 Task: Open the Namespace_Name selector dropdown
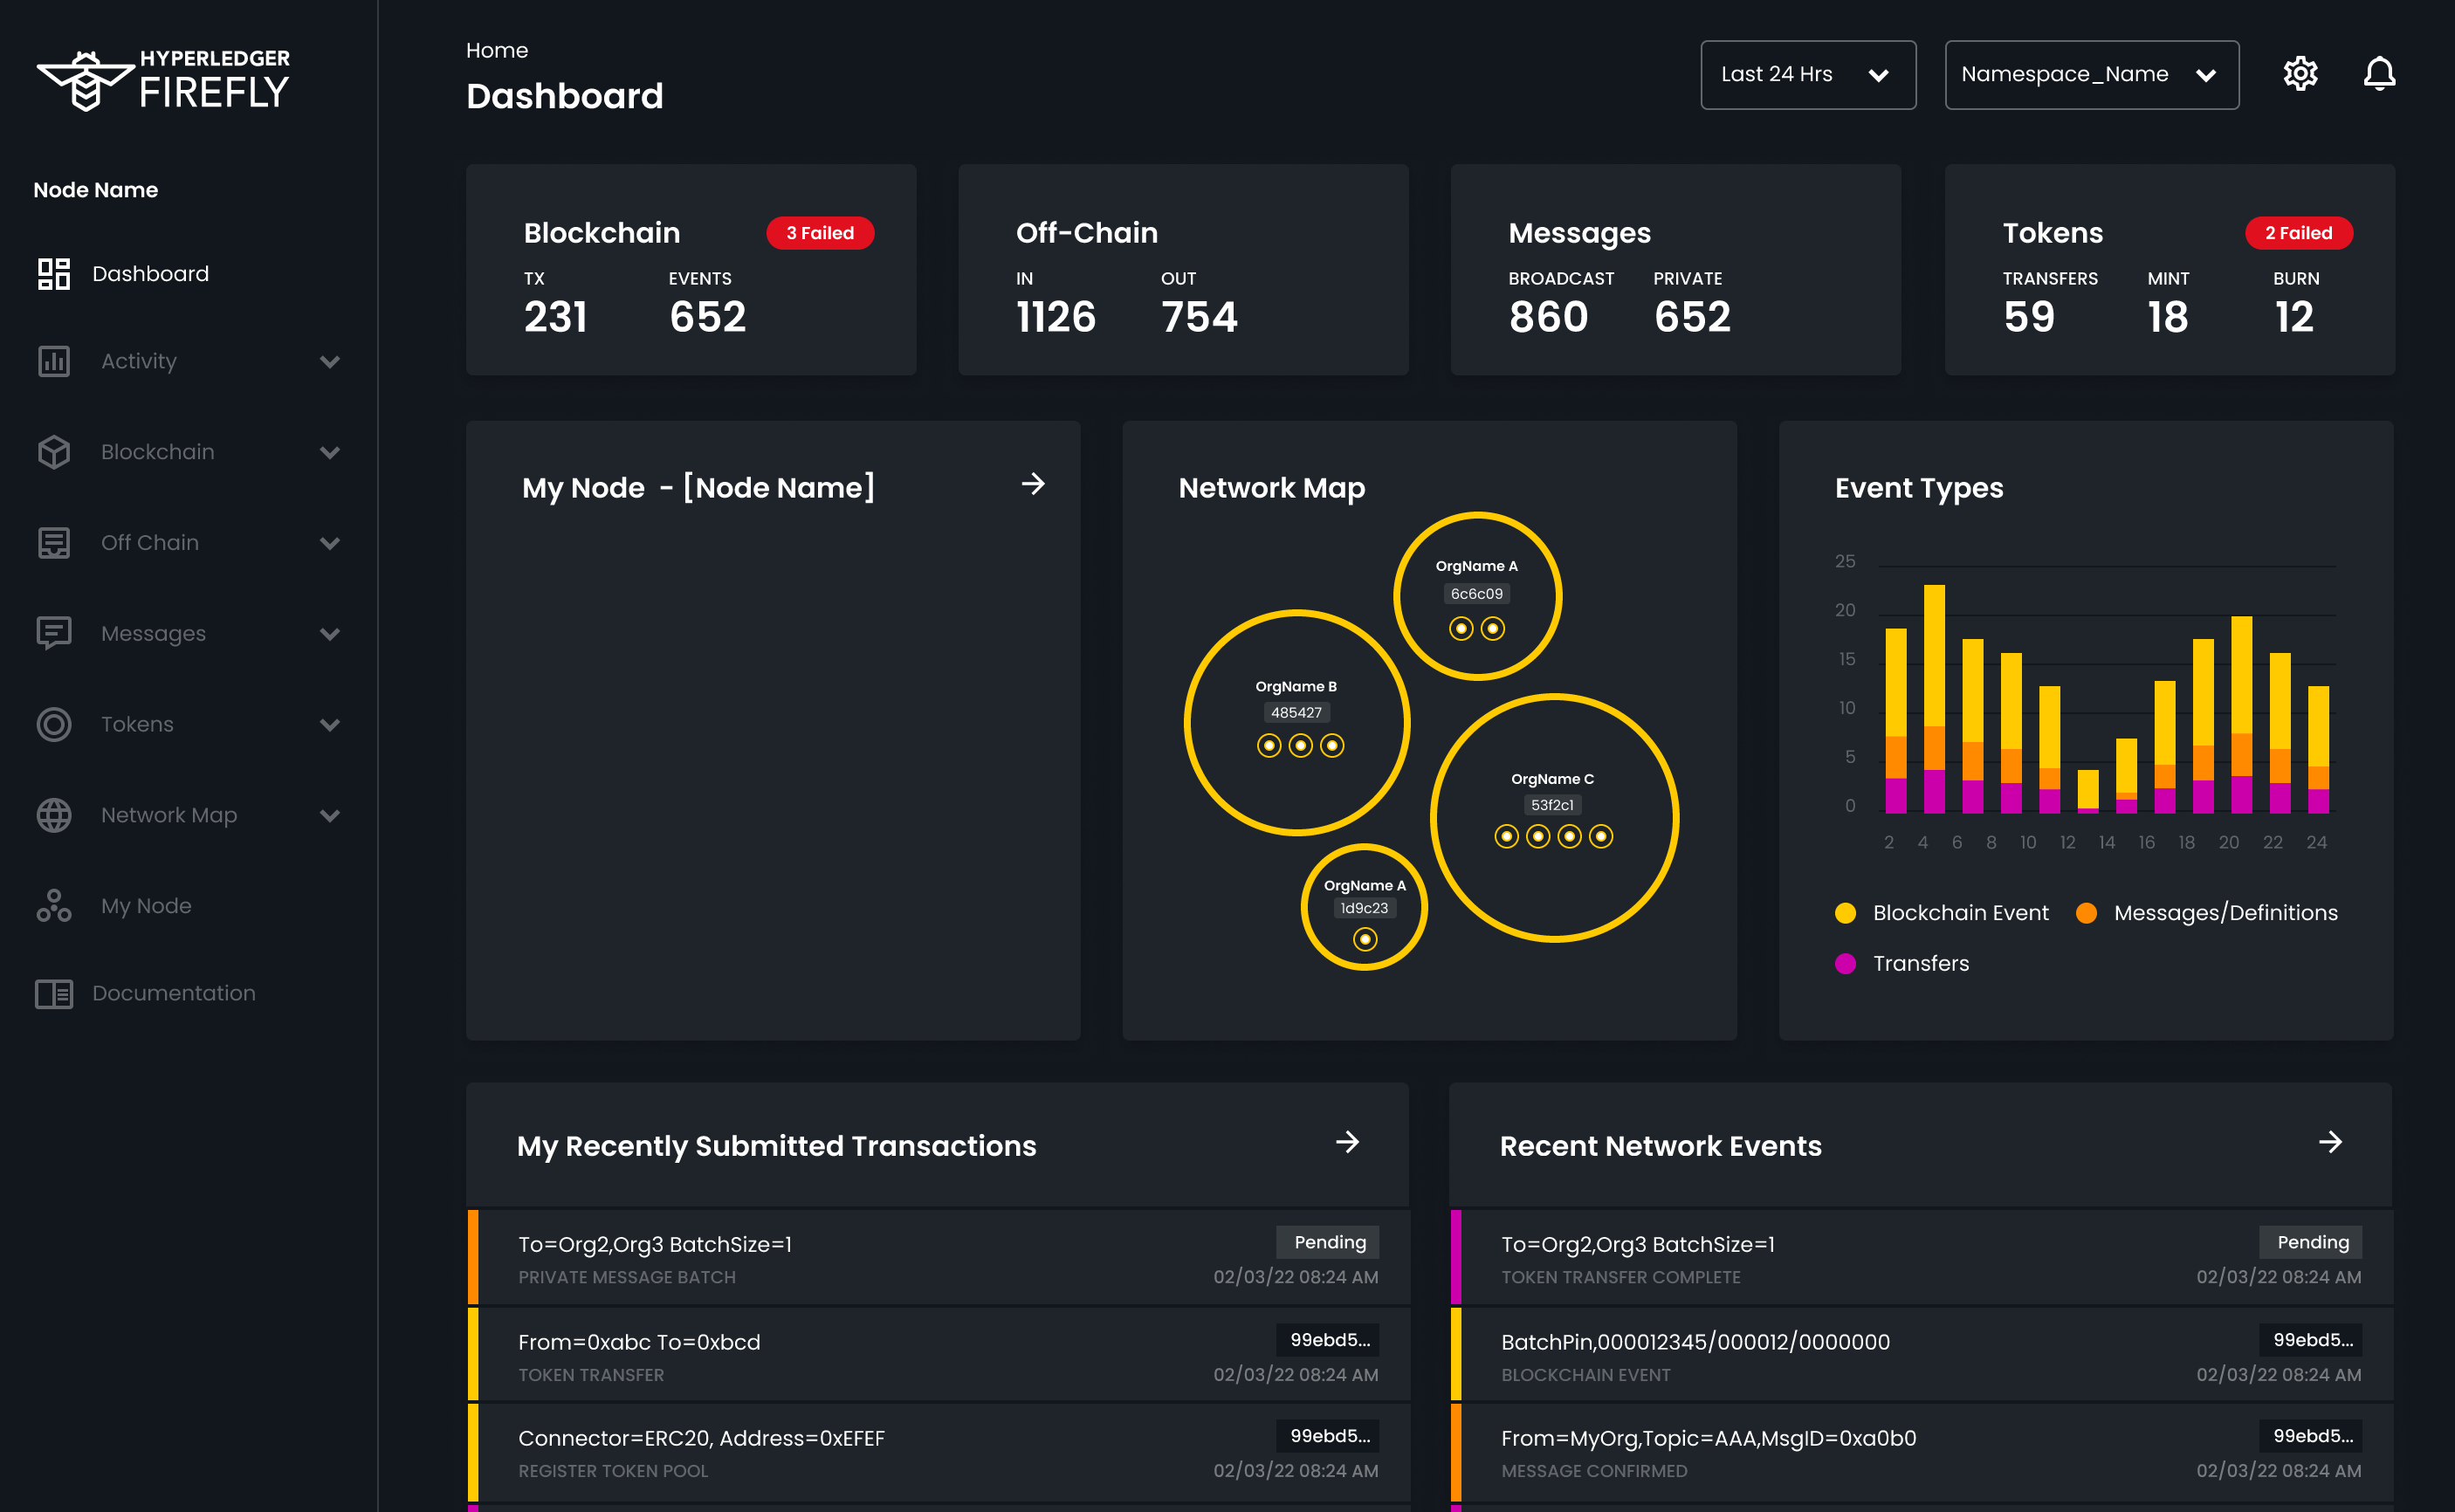(x=2091, y=75)
